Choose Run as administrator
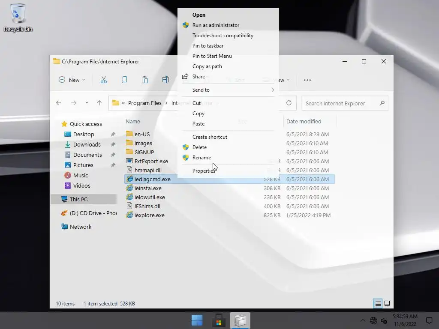Image resolution: width=439 pixels, height=329 pixels. tap(228, 25)
